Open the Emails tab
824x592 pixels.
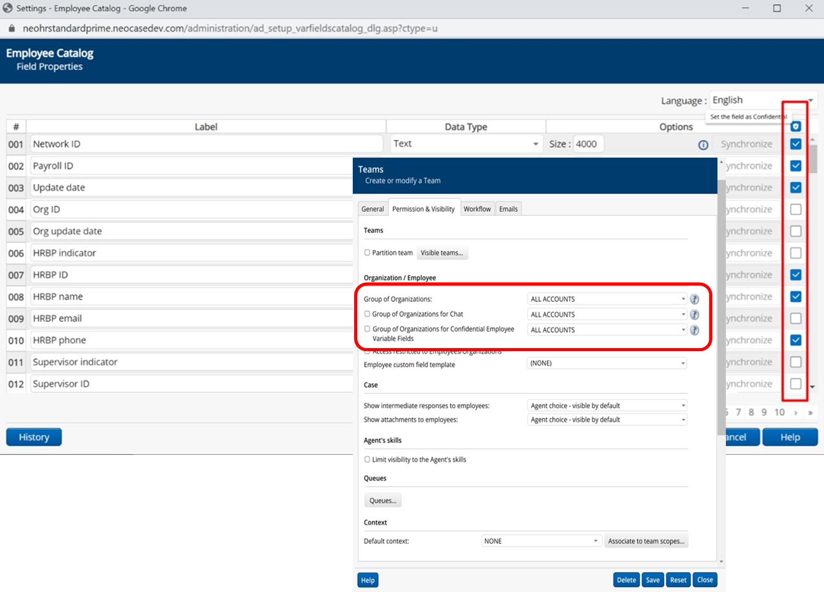click(x=508, y=209)
